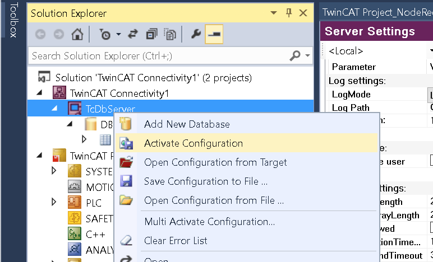Click the magnifier search icon
Image resolution: width=433 pixels, height=262 pixels.
(x=295, y=55)
